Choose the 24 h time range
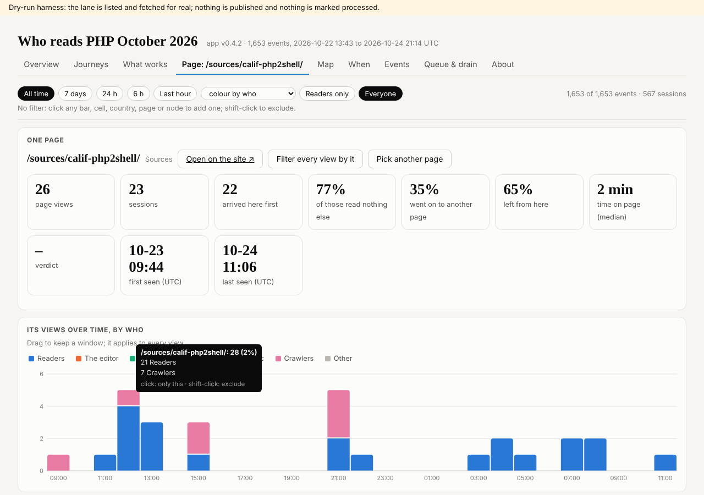Viewport: 704px width, 495px height. (x=110, y=94)
